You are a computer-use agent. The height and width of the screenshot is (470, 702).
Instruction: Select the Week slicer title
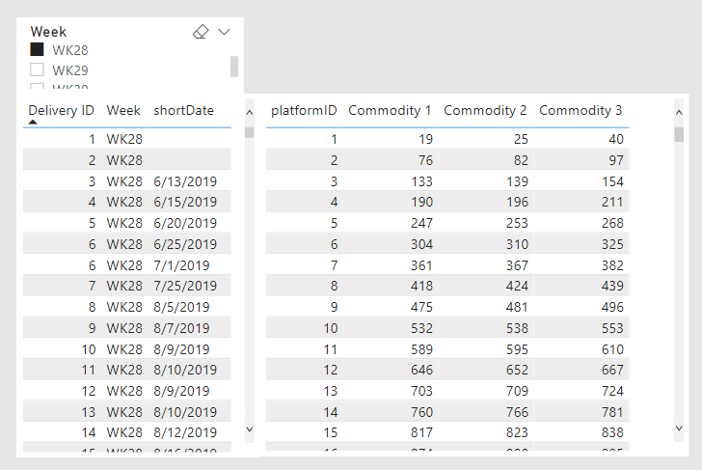tap(48, 32)
